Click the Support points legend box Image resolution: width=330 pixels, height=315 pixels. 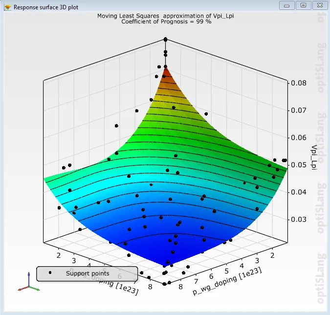point(87,274)
